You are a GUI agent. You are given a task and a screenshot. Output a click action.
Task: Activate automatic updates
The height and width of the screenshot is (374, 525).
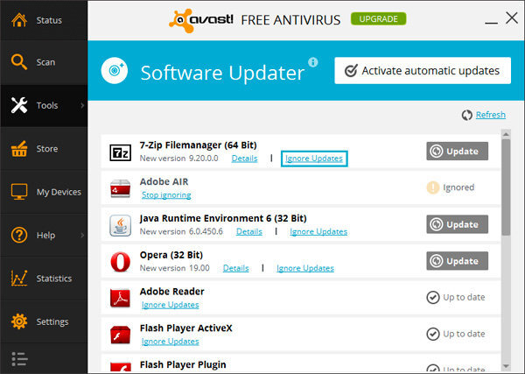pyautogui.click(x=423, y=70)
